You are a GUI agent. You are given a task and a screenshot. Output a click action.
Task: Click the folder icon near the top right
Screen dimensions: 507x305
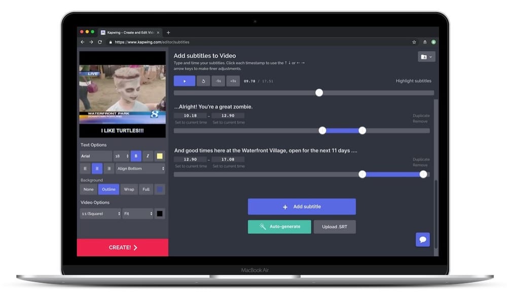pyautogui.click(x=425, y=56)
